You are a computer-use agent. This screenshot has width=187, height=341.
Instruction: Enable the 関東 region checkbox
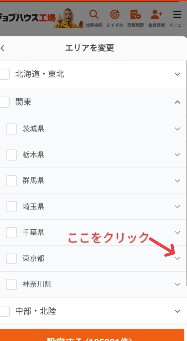(x=5, y=102)
